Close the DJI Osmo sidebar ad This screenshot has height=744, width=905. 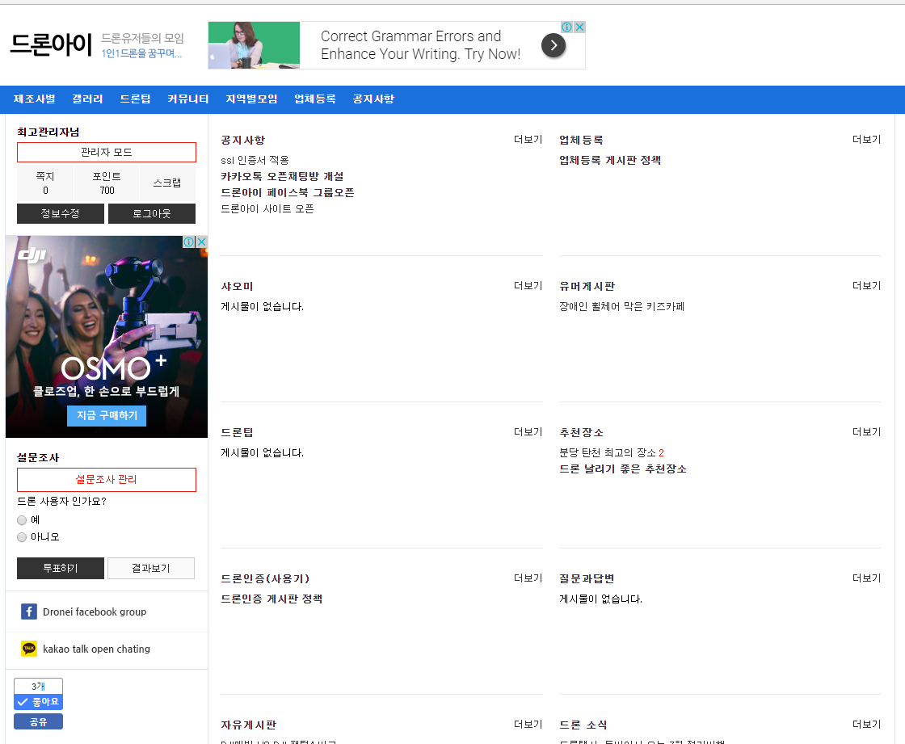(x=201, y=242)
